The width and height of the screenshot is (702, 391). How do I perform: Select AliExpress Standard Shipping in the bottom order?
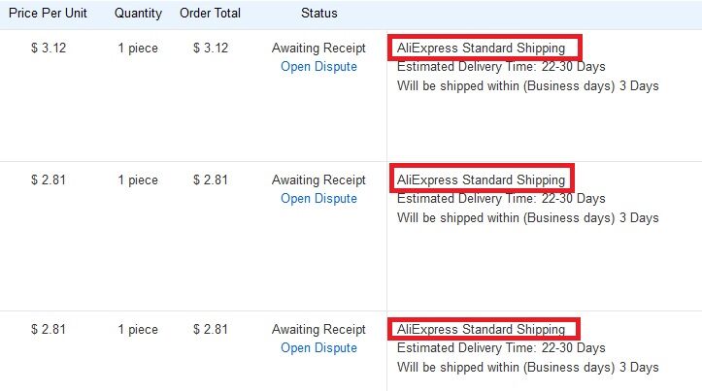coord(481,329)
